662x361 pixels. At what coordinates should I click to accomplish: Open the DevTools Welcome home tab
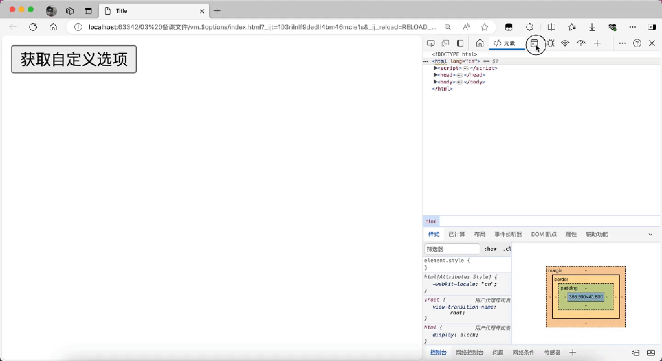pos(480,43)
